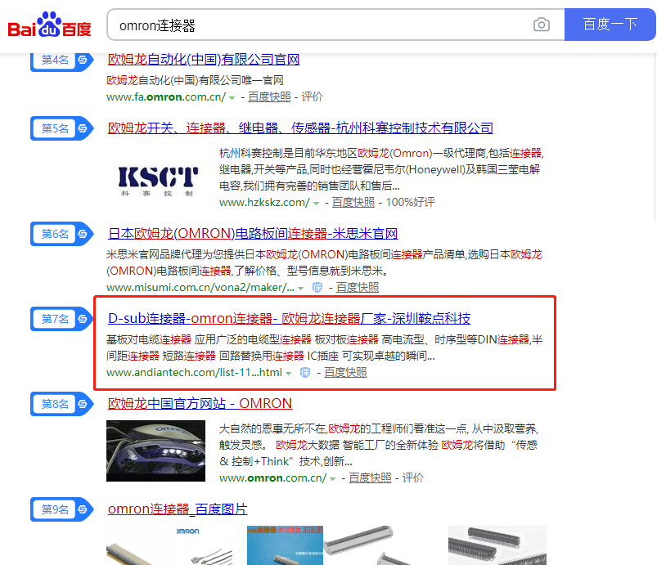Open 百度快照 for hzkskz.com

coord(353,202)
